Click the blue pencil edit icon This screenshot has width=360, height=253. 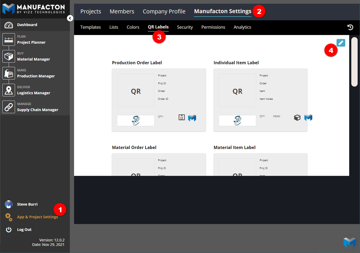(341, 43)
